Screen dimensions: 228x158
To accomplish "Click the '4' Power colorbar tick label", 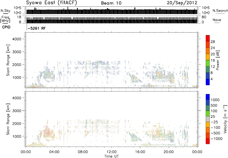I will point(211,79).
